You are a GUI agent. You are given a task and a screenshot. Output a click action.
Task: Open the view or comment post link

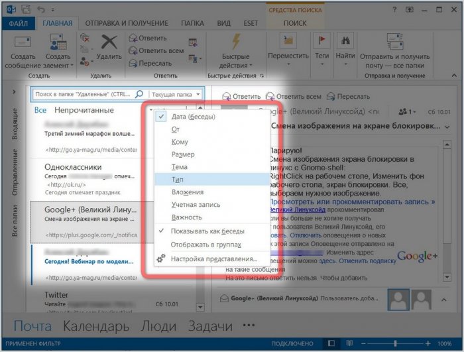point(352,202)
